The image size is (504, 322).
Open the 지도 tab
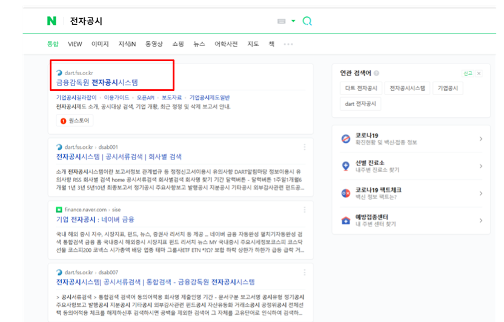click(253, 44)
